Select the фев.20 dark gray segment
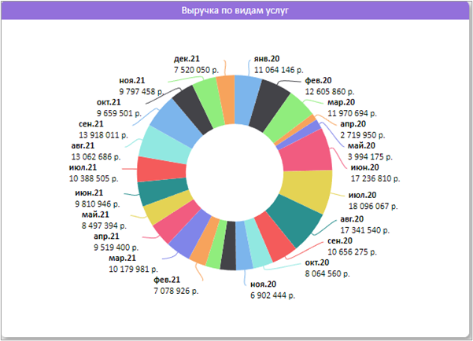The height and width of the screenshot is (341, 473). point(268,106)
